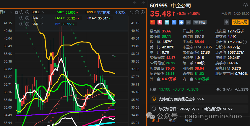Image resolution: width=250 pixels, height=126 pixels.
Task: Click 总市值 1712.71亿 value
Action: point(235,42)
